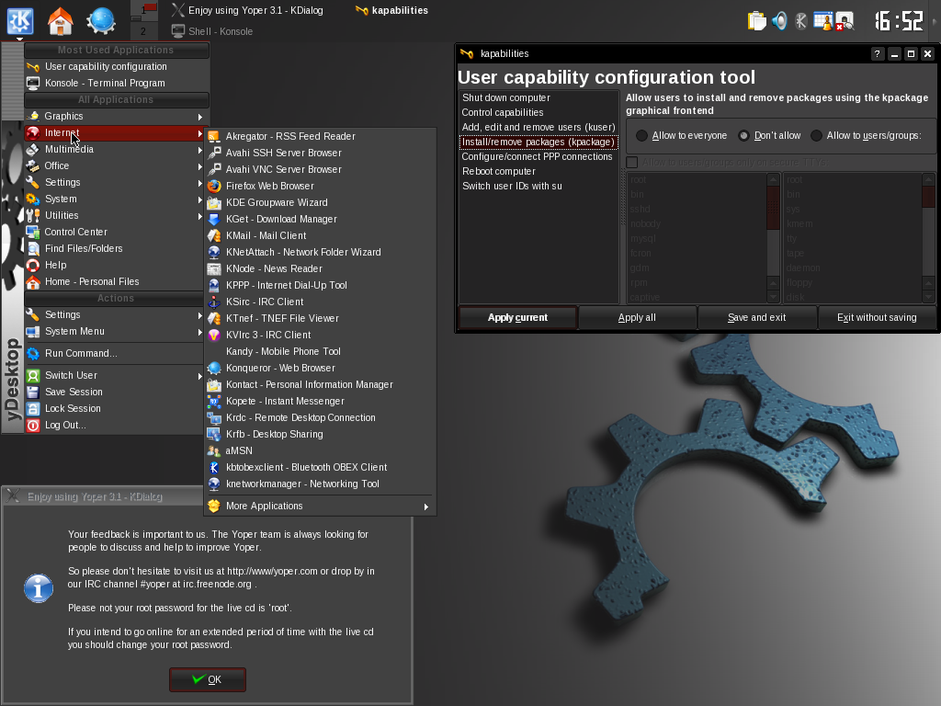The width and height of the screenshot is (941, 706).
Task: Select the Don't allow radio button
Action: (x=743, y=136)
